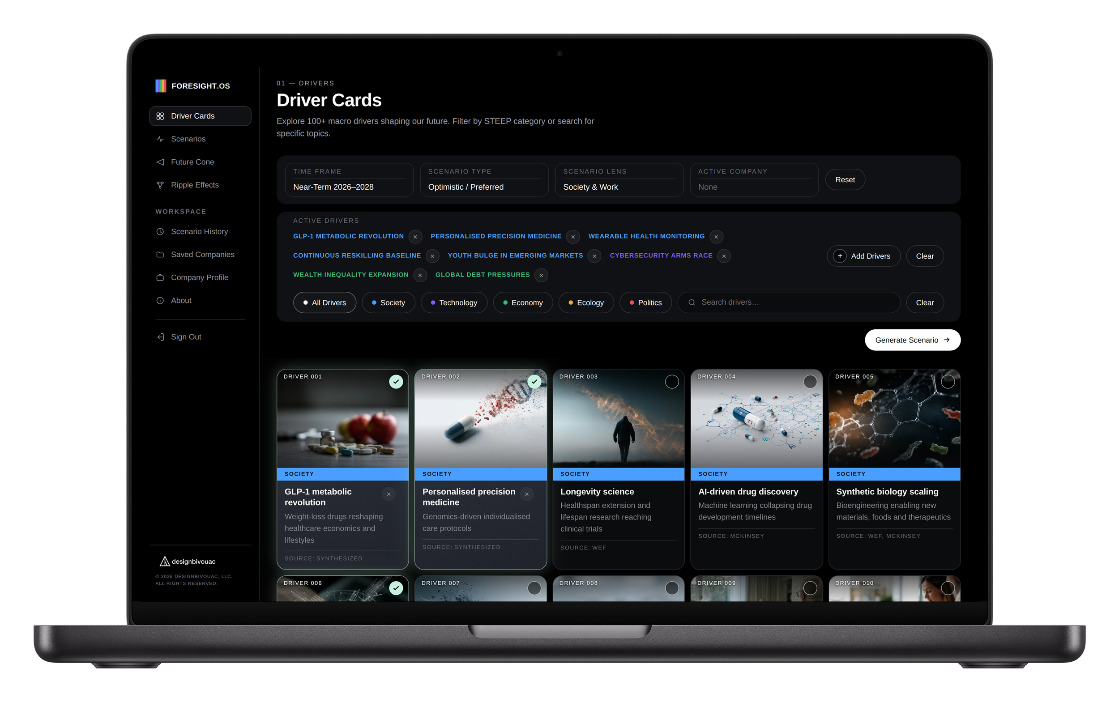1119x715 pixels.
Task: Toggle Driver 006 selection checkmark
Action: (x=396, y=588)
